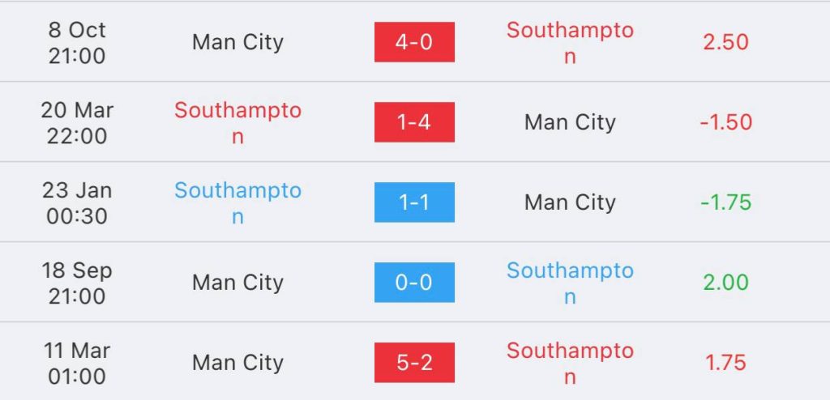Click the red 4-0 score badge

pyautogui.click(x=414, y=42)
